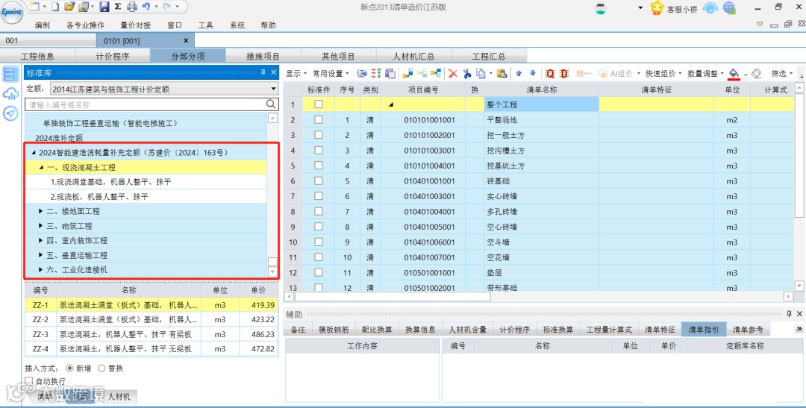Tick 标准件 checkbox for 整个工程 row
This screenshot has width=806, height=408.
coord(319,104)
